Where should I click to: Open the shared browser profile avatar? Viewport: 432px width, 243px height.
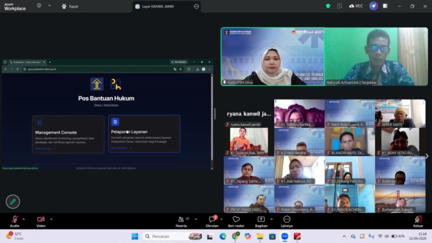pyautogui.click(x=204, y=69)
